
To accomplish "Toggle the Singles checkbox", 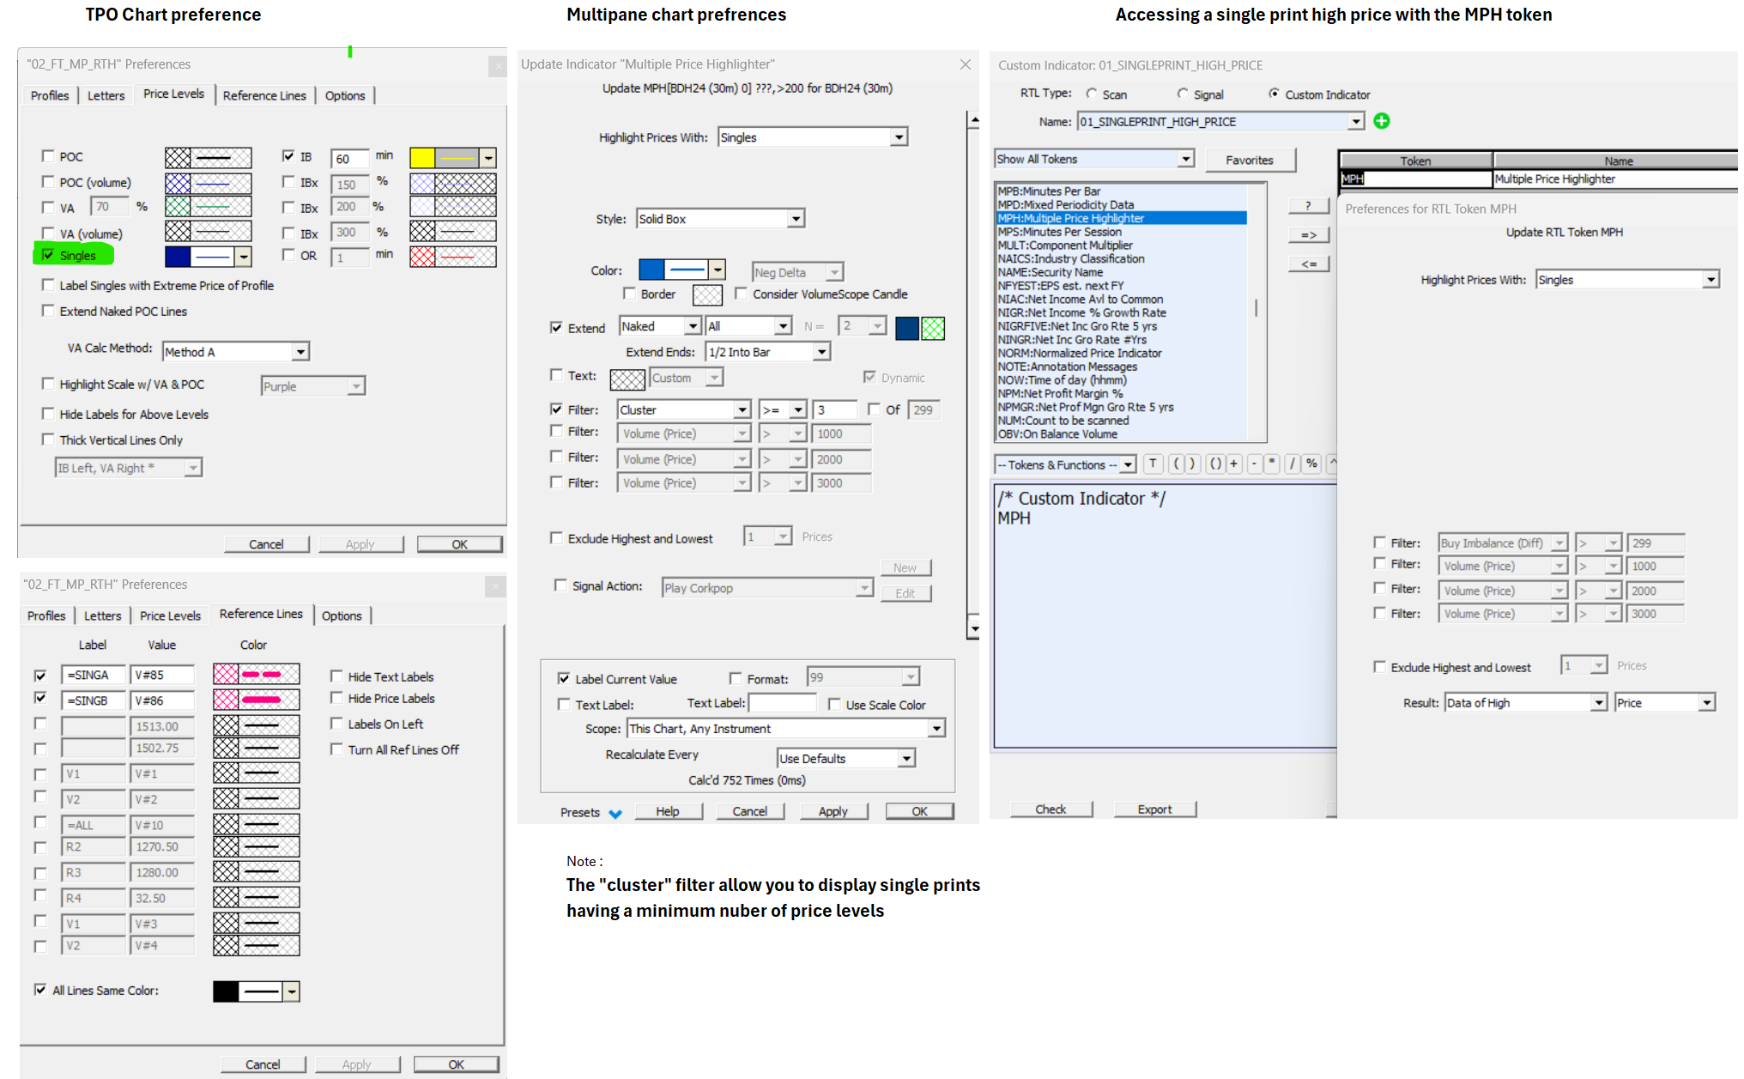I will tap(48, 255).
